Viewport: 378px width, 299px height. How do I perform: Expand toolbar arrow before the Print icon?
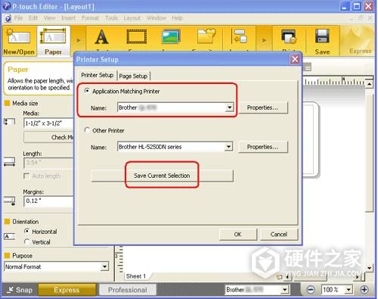(x=264, y=40)
